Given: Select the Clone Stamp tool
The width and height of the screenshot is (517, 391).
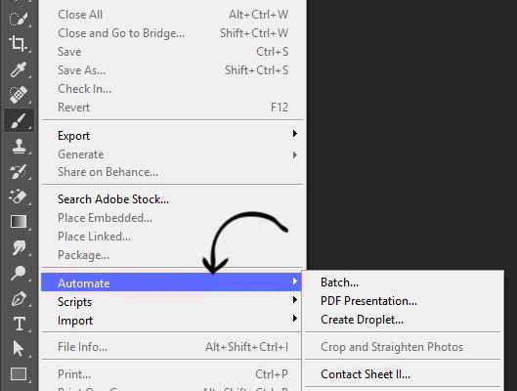Looking at the screenshot, I should pos(19,146).
